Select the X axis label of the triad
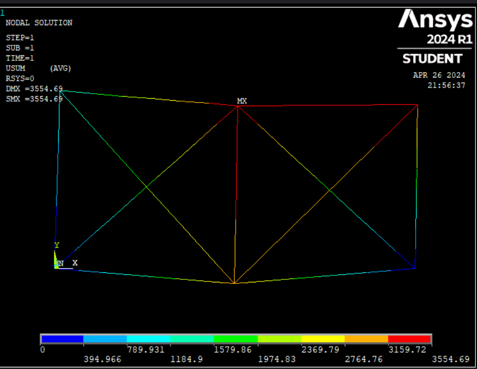477x369 pixels. point(75,262)
